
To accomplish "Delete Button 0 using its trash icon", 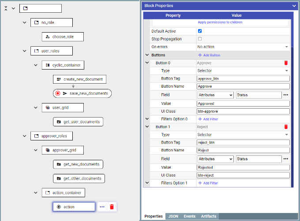I will [286, 63].
